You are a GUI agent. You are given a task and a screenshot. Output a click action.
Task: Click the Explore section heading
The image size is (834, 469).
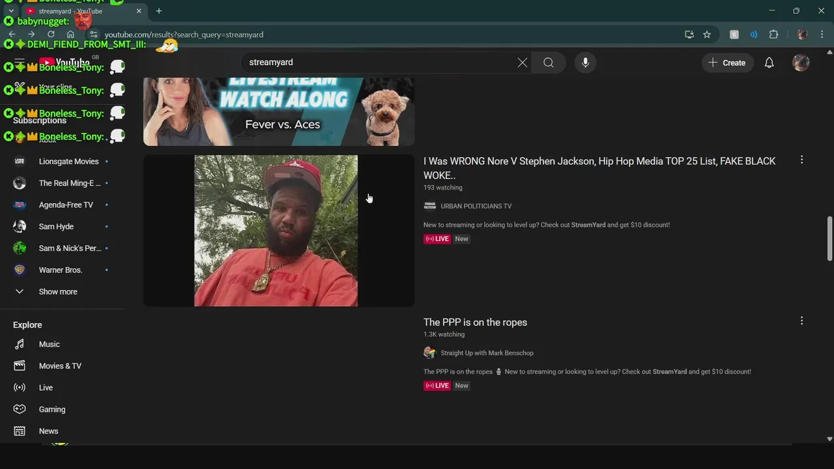click(27, 325)
